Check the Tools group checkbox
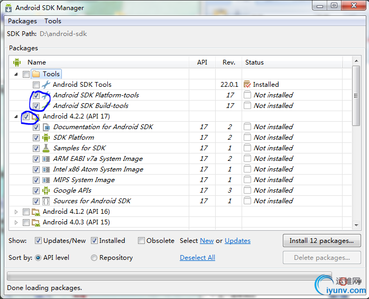 26,74
